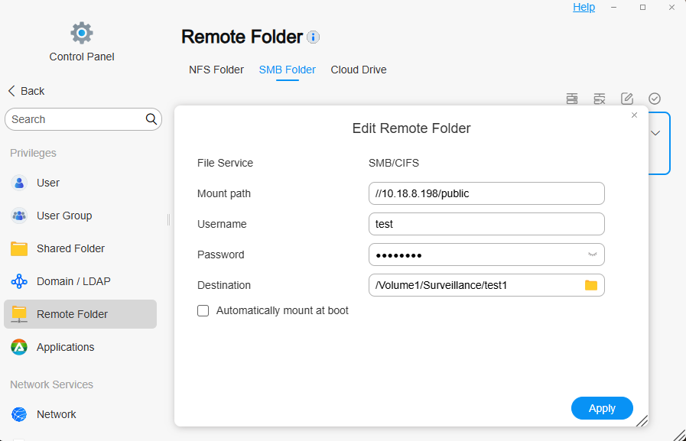Screen dimensions: 686x441
Task: Go back using the Back arrow
Action: (x=27, y=91)
